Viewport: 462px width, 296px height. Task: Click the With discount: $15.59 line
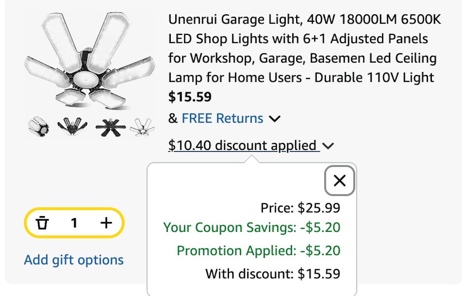point(273,274)
